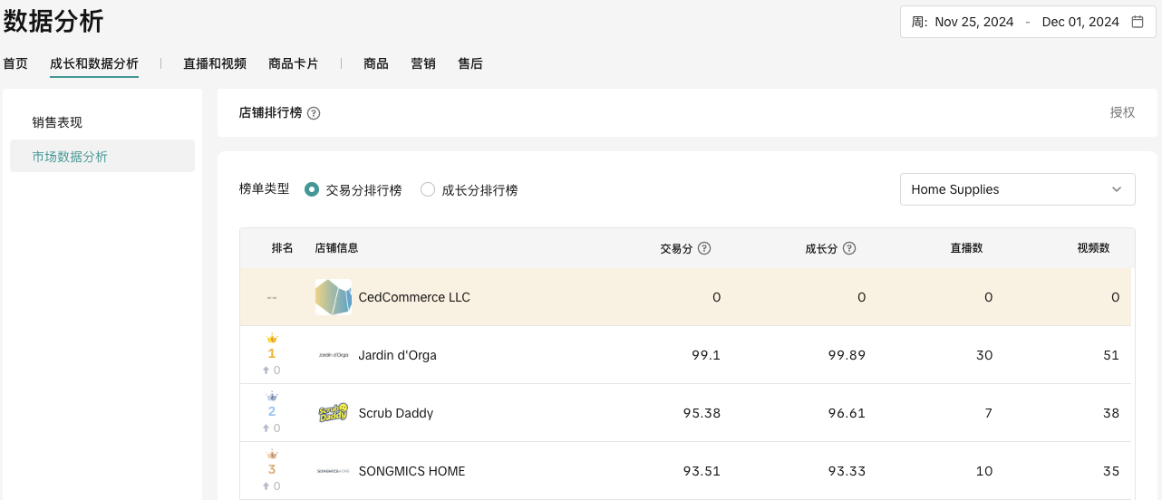Click the calendar icon in date picker
The width and height of the screenshot is (1162, 500).
pos(1138,23)
